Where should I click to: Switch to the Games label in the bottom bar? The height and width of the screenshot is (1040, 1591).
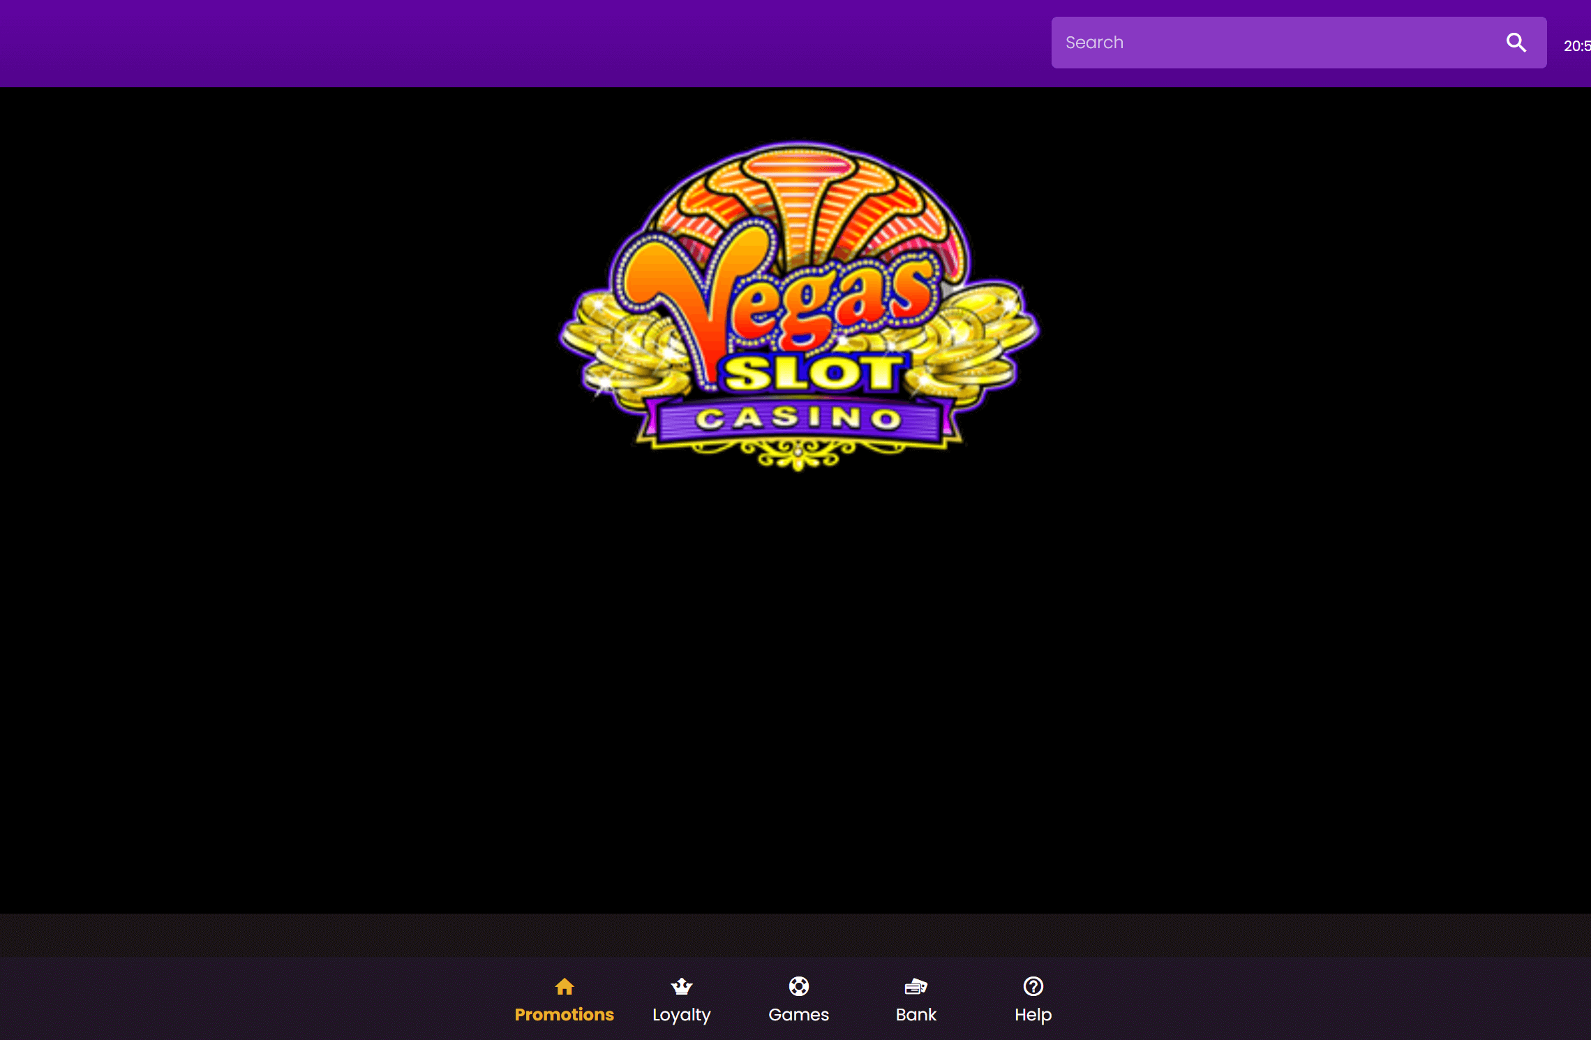798,1015
